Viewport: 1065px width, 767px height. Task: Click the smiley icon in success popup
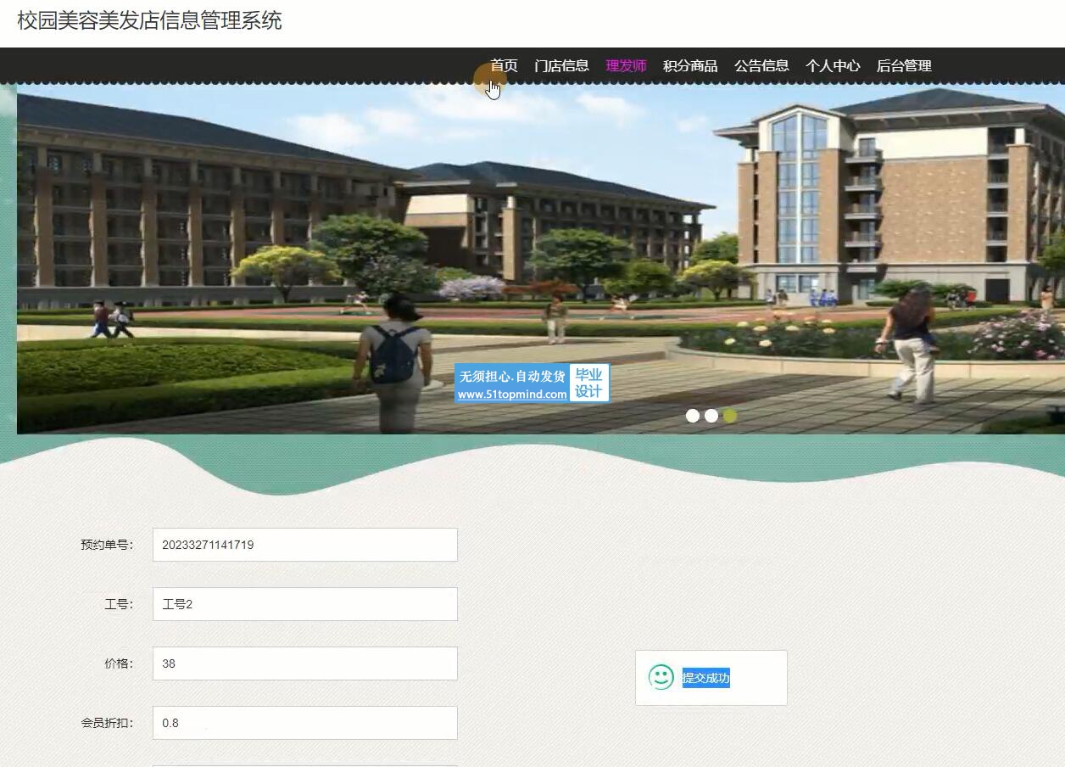click(x=661, y=677)
